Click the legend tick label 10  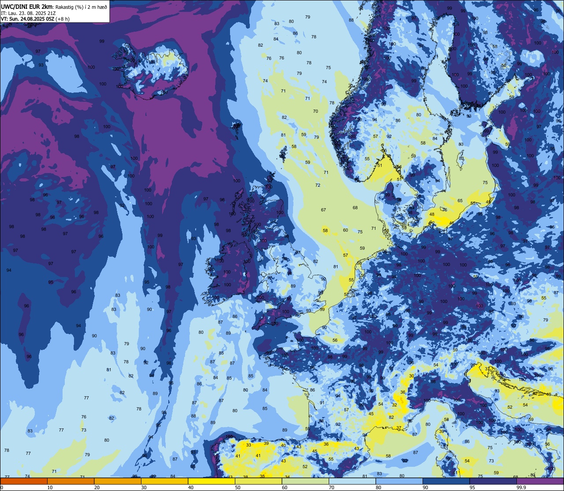50,487
